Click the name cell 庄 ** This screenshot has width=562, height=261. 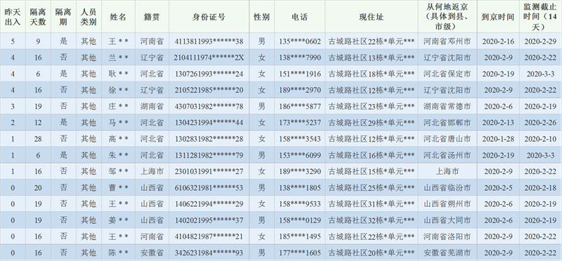point(118,107)
